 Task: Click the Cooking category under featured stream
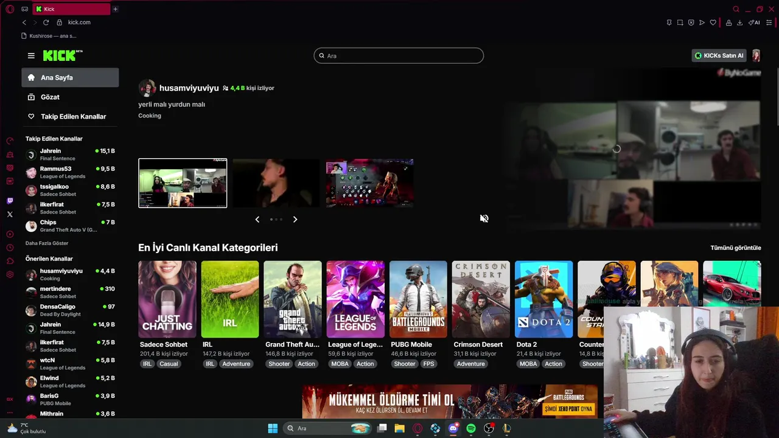click(150, 116)
